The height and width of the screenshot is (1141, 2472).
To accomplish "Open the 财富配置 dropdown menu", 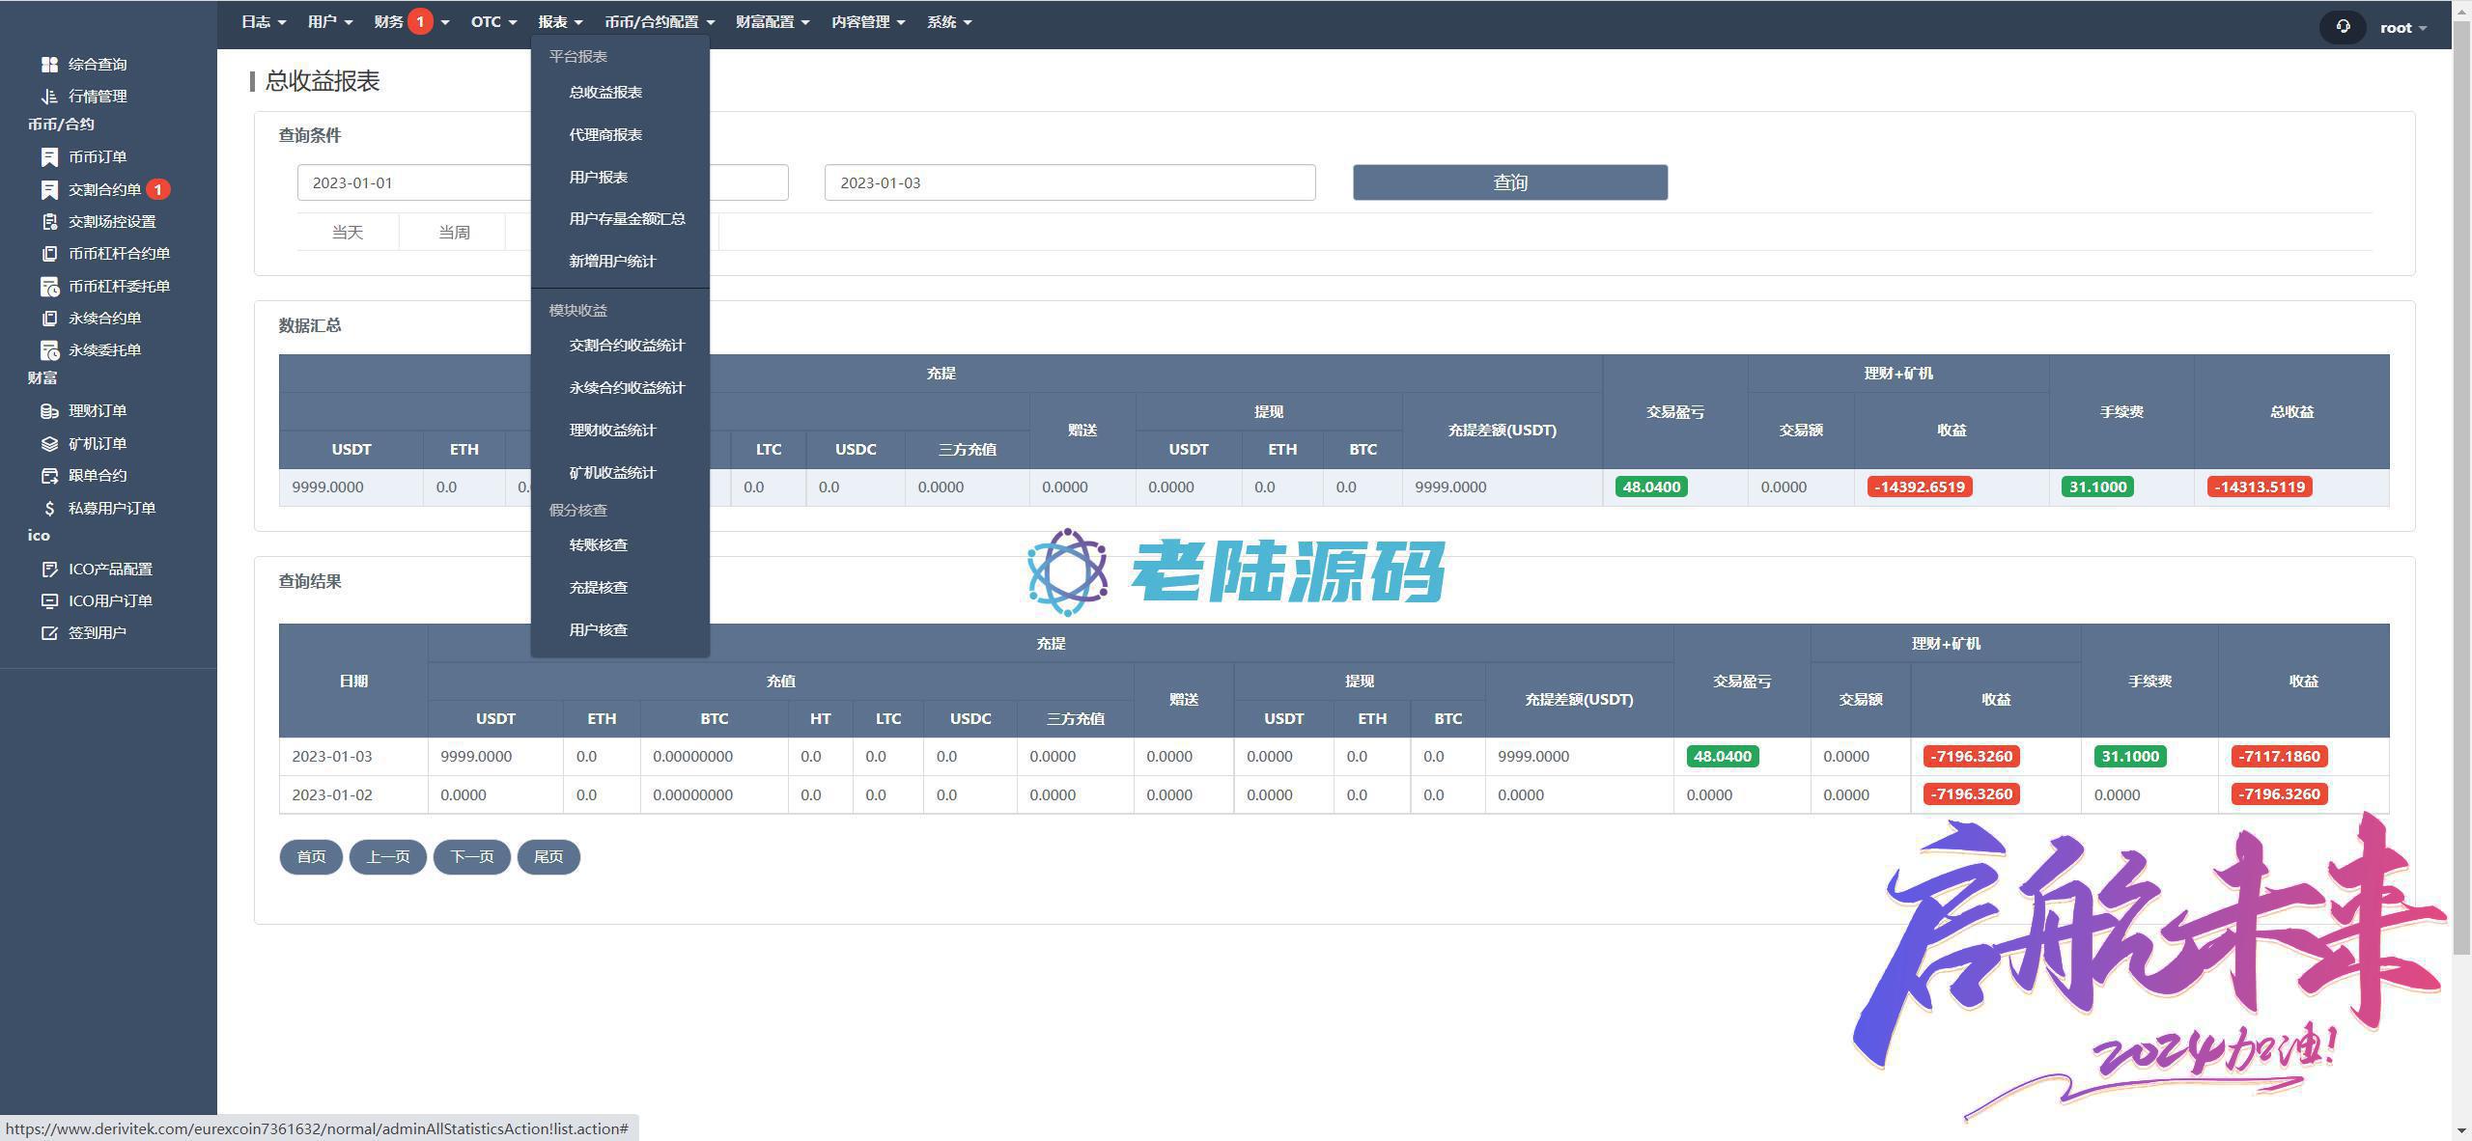I will (772, 21).
